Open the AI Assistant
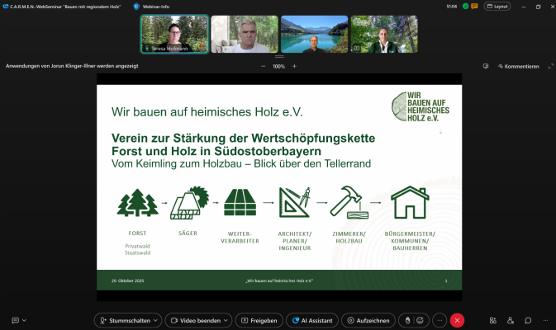556x330 pixels. click(x=312, y=320)
